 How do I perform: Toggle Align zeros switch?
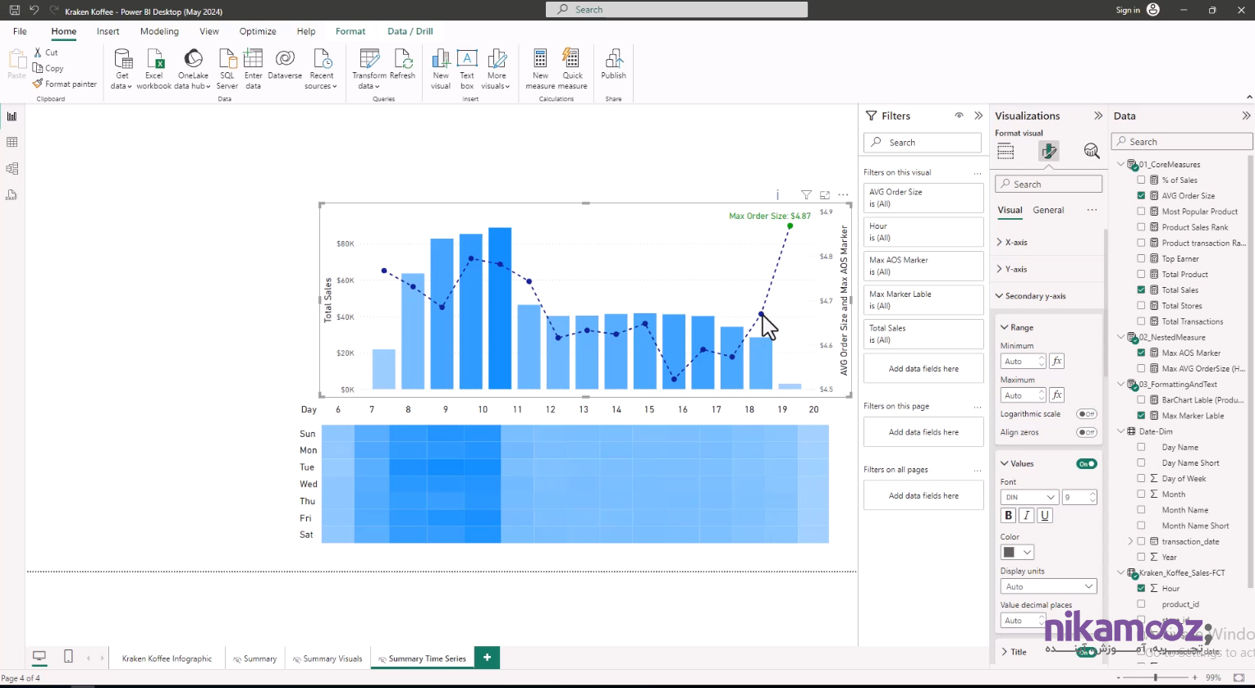[x=1086, y=432]
